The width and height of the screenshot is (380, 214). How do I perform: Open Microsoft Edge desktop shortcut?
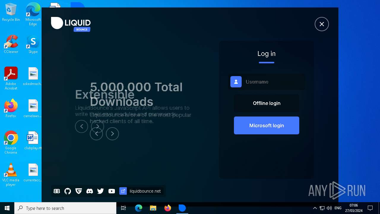(33, 14)
